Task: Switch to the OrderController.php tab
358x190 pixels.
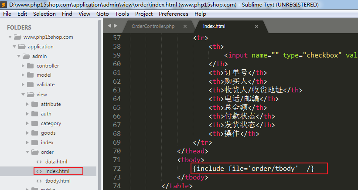Action: click(153, 26)
